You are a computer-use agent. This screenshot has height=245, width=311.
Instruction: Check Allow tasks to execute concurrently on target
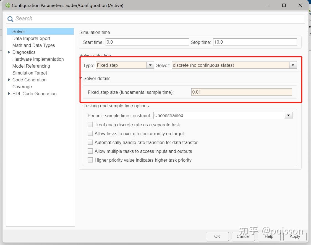(90, 134)
